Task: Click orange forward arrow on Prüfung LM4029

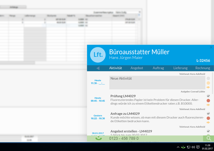Action: [x=208, y=105]
